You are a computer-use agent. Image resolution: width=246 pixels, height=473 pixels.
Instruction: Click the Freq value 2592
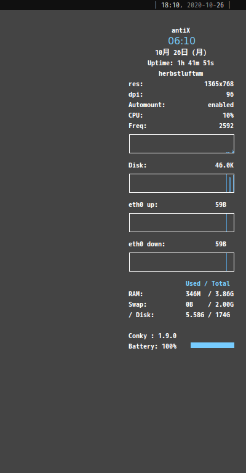click(x=226, y=126)
